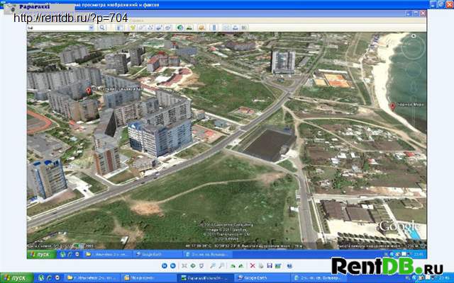Zoom out with the magnifier minus icon

tap(221, 266)
